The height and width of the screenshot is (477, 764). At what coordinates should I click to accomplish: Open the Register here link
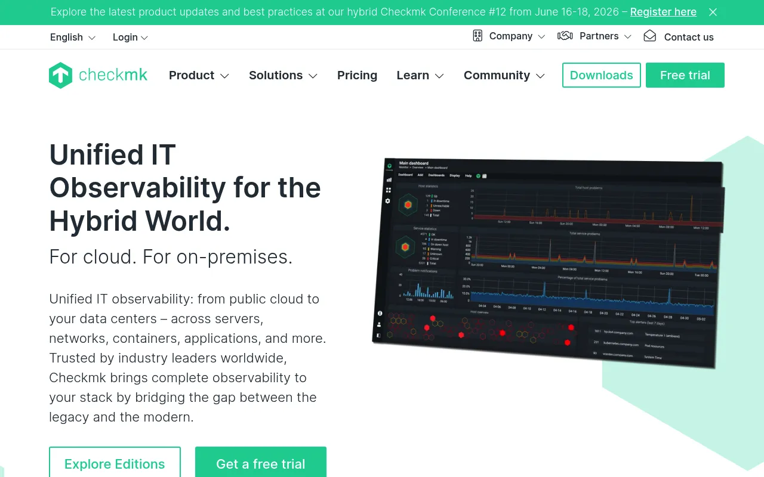click(x=663, y=12)
